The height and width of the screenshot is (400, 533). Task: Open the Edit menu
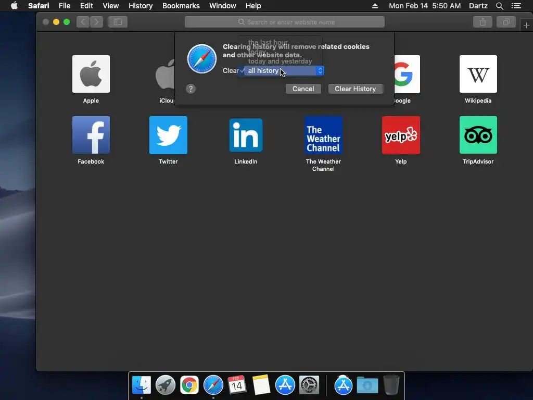click(x=86, y=6)
